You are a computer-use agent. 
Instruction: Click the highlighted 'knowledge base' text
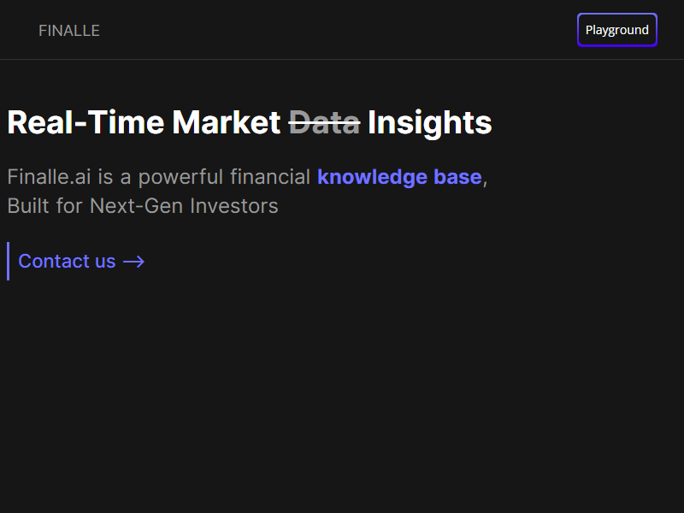[x=399, y=177]
